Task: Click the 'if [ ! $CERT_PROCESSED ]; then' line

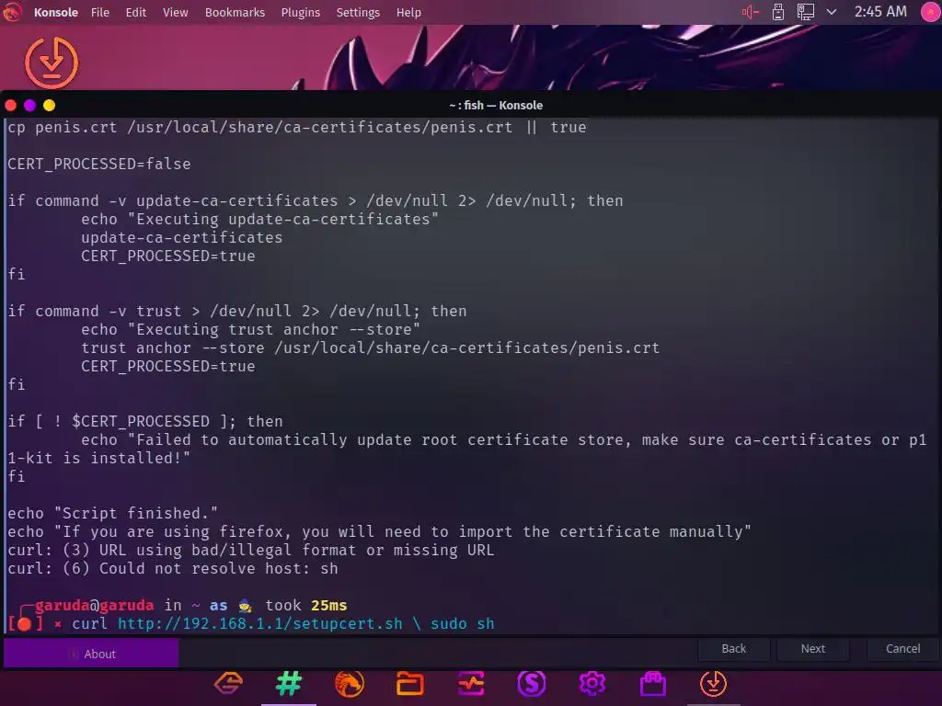Action: (145, 421)
